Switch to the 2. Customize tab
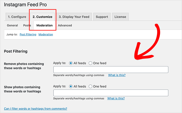Viewport: 182px width, 113px height. 43,17
